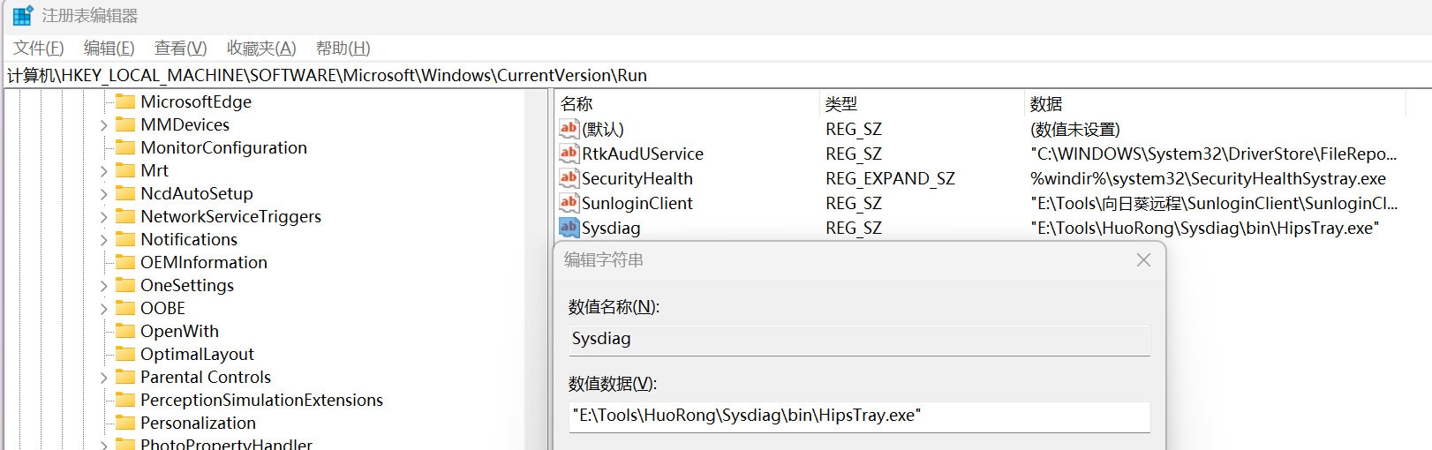This screenshot has width=1432, height=450.
Task: Click the string icon of SunloginClient value
Action: click(x=569, y=203)
